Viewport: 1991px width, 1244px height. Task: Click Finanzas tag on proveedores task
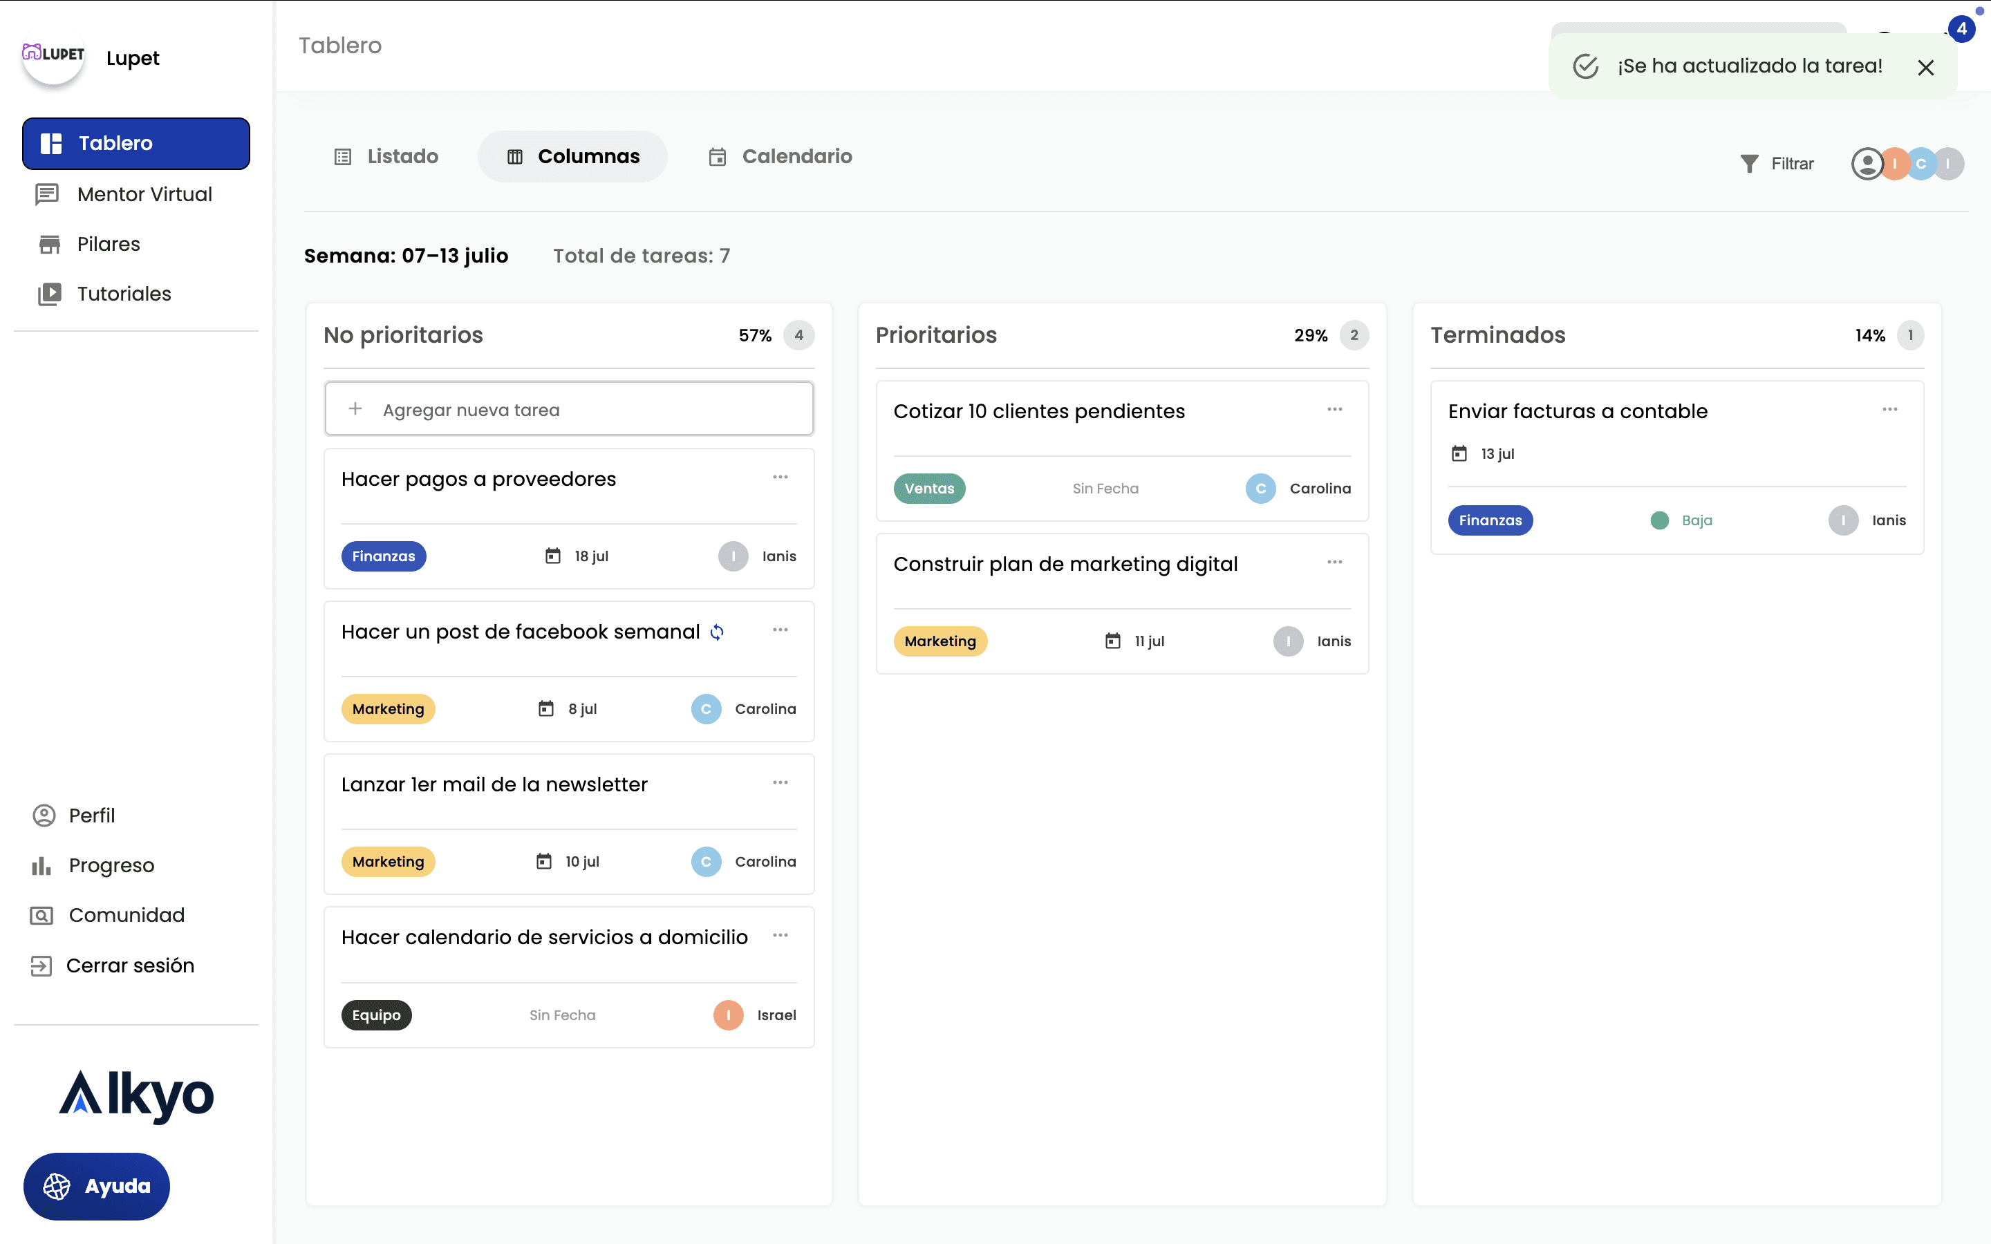coord(384,556)
